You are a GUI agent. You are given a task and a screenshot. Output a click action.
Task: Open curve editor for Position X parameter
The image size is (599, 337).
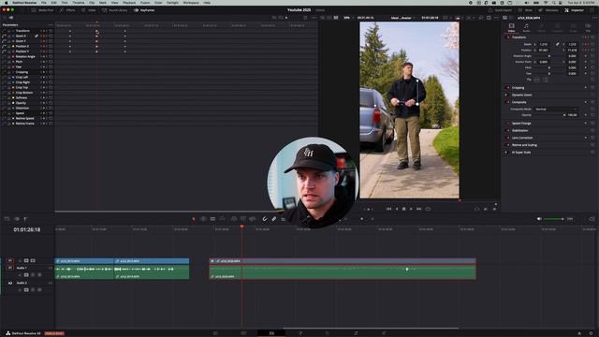coord(4,46)
